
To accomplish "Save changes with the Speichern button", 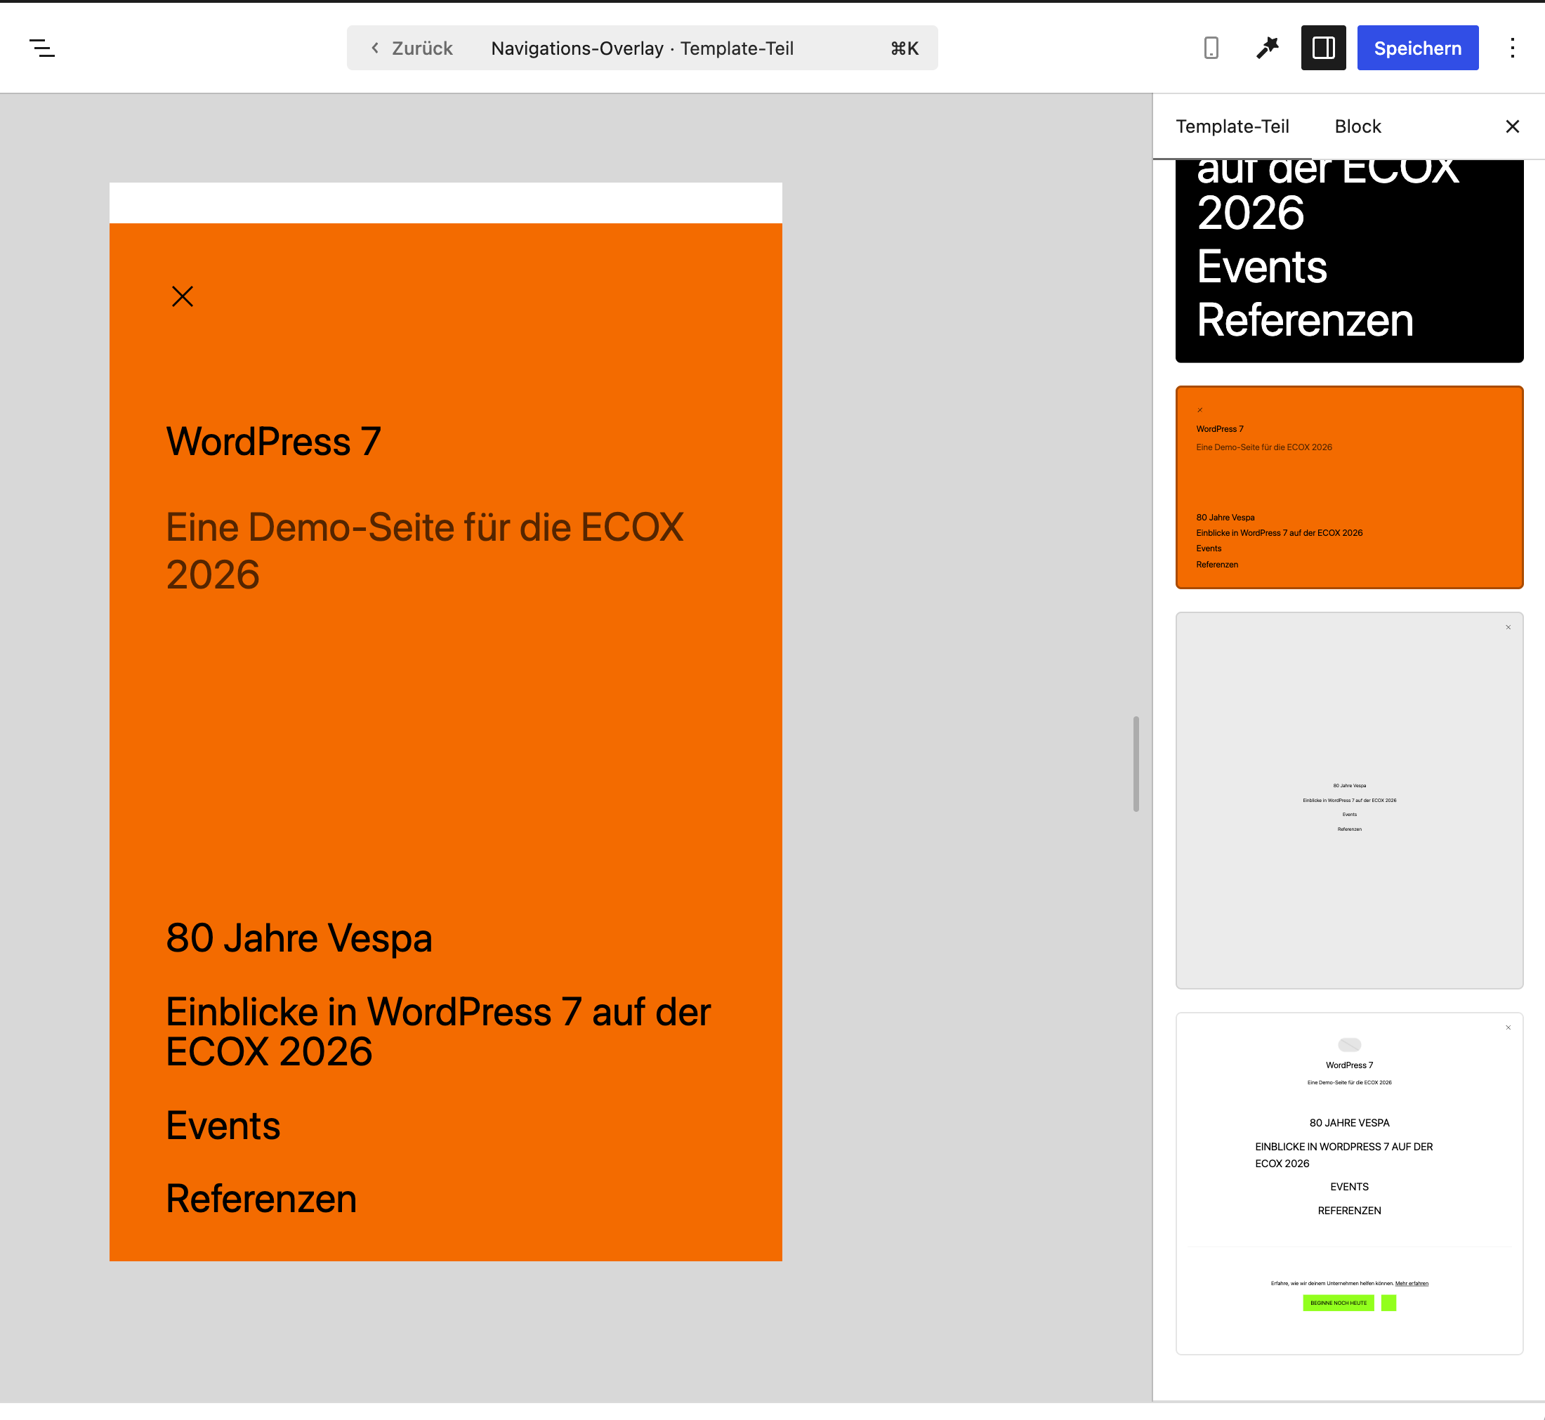I will tap(1417, 48).
